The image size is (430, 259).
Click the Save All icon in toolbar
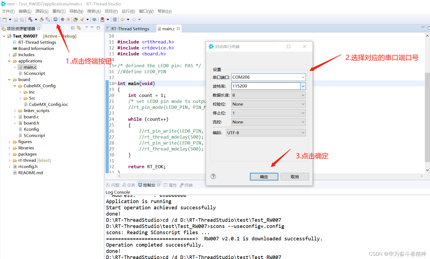(22, 19)
